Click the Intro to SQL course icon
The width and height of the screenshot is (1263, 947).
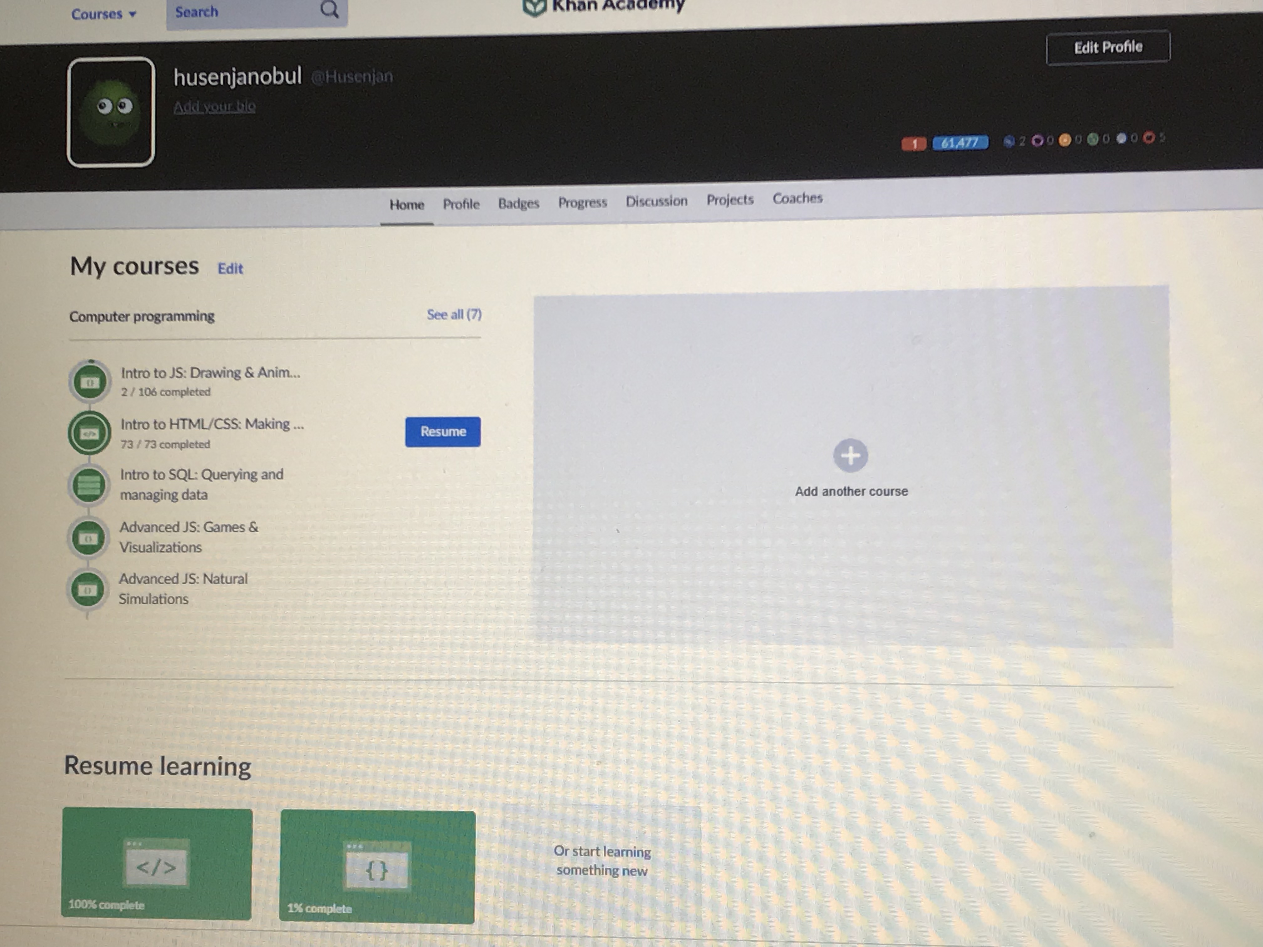(x=89, y=485)
